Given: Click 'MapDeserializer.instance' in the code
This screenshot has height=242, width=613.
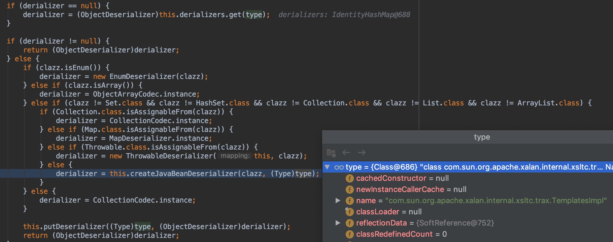Looking at the screenshot, I should pyautogui.click(x=159, y=138).
